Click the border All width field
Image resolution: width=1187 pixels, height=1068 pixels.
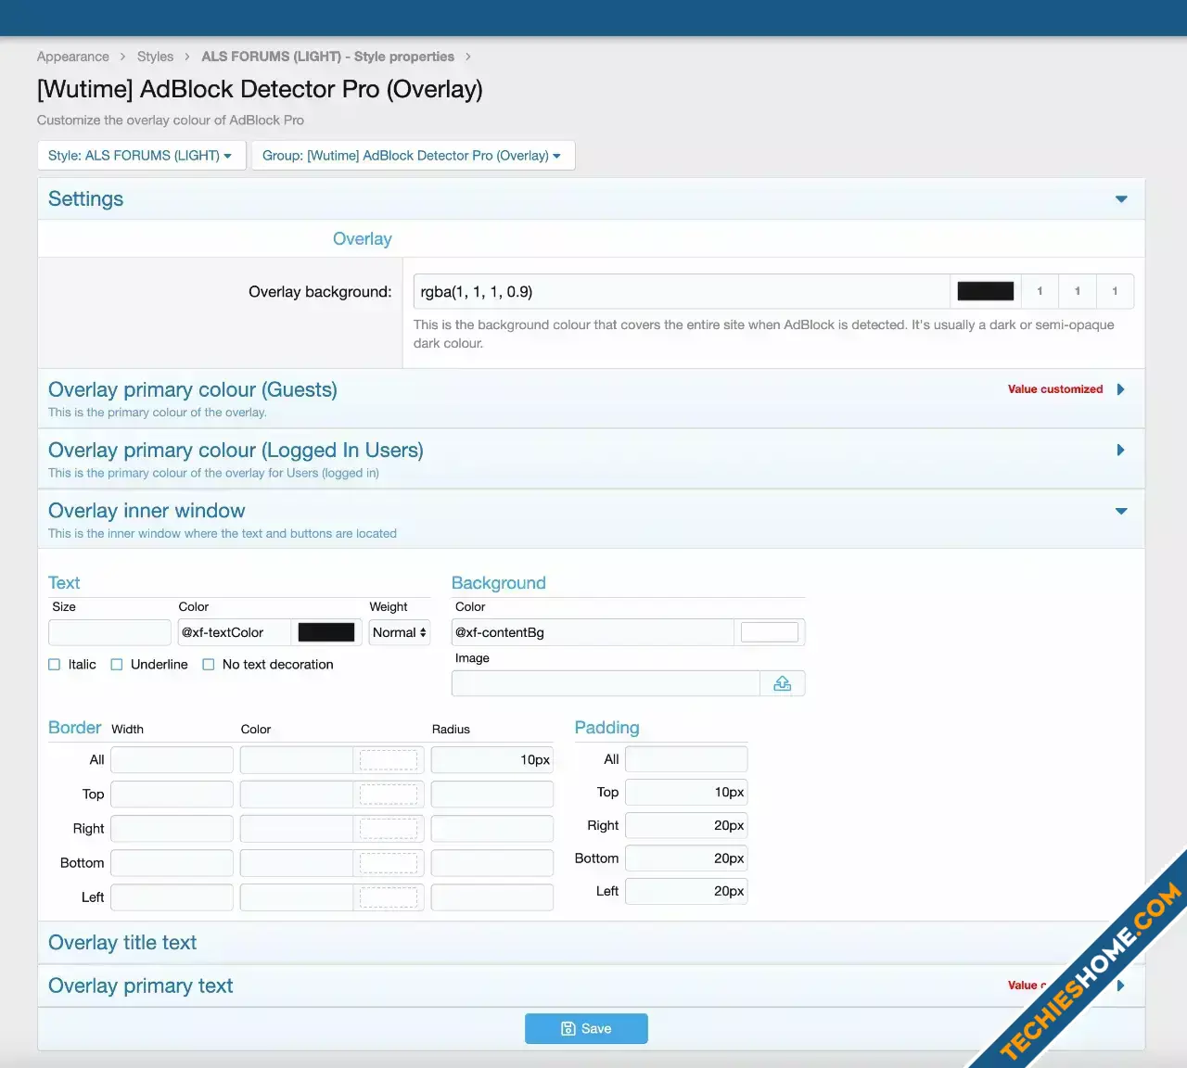(x=172, y=760)
